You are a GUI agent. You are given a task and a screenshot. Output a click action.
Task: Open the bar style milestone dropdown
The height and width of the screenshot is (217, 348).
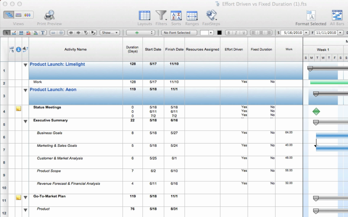tap(141, 33)
